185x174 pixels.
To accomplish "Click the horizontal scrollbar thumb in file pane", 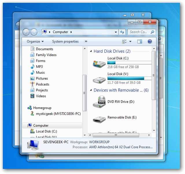I will 116,135.
